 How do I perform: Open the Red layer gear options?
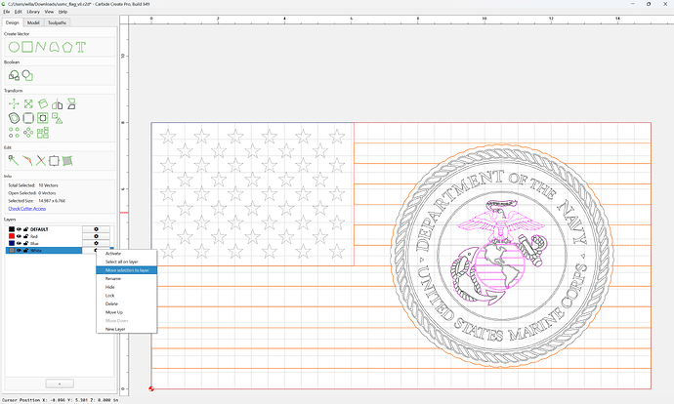(96, 236)
